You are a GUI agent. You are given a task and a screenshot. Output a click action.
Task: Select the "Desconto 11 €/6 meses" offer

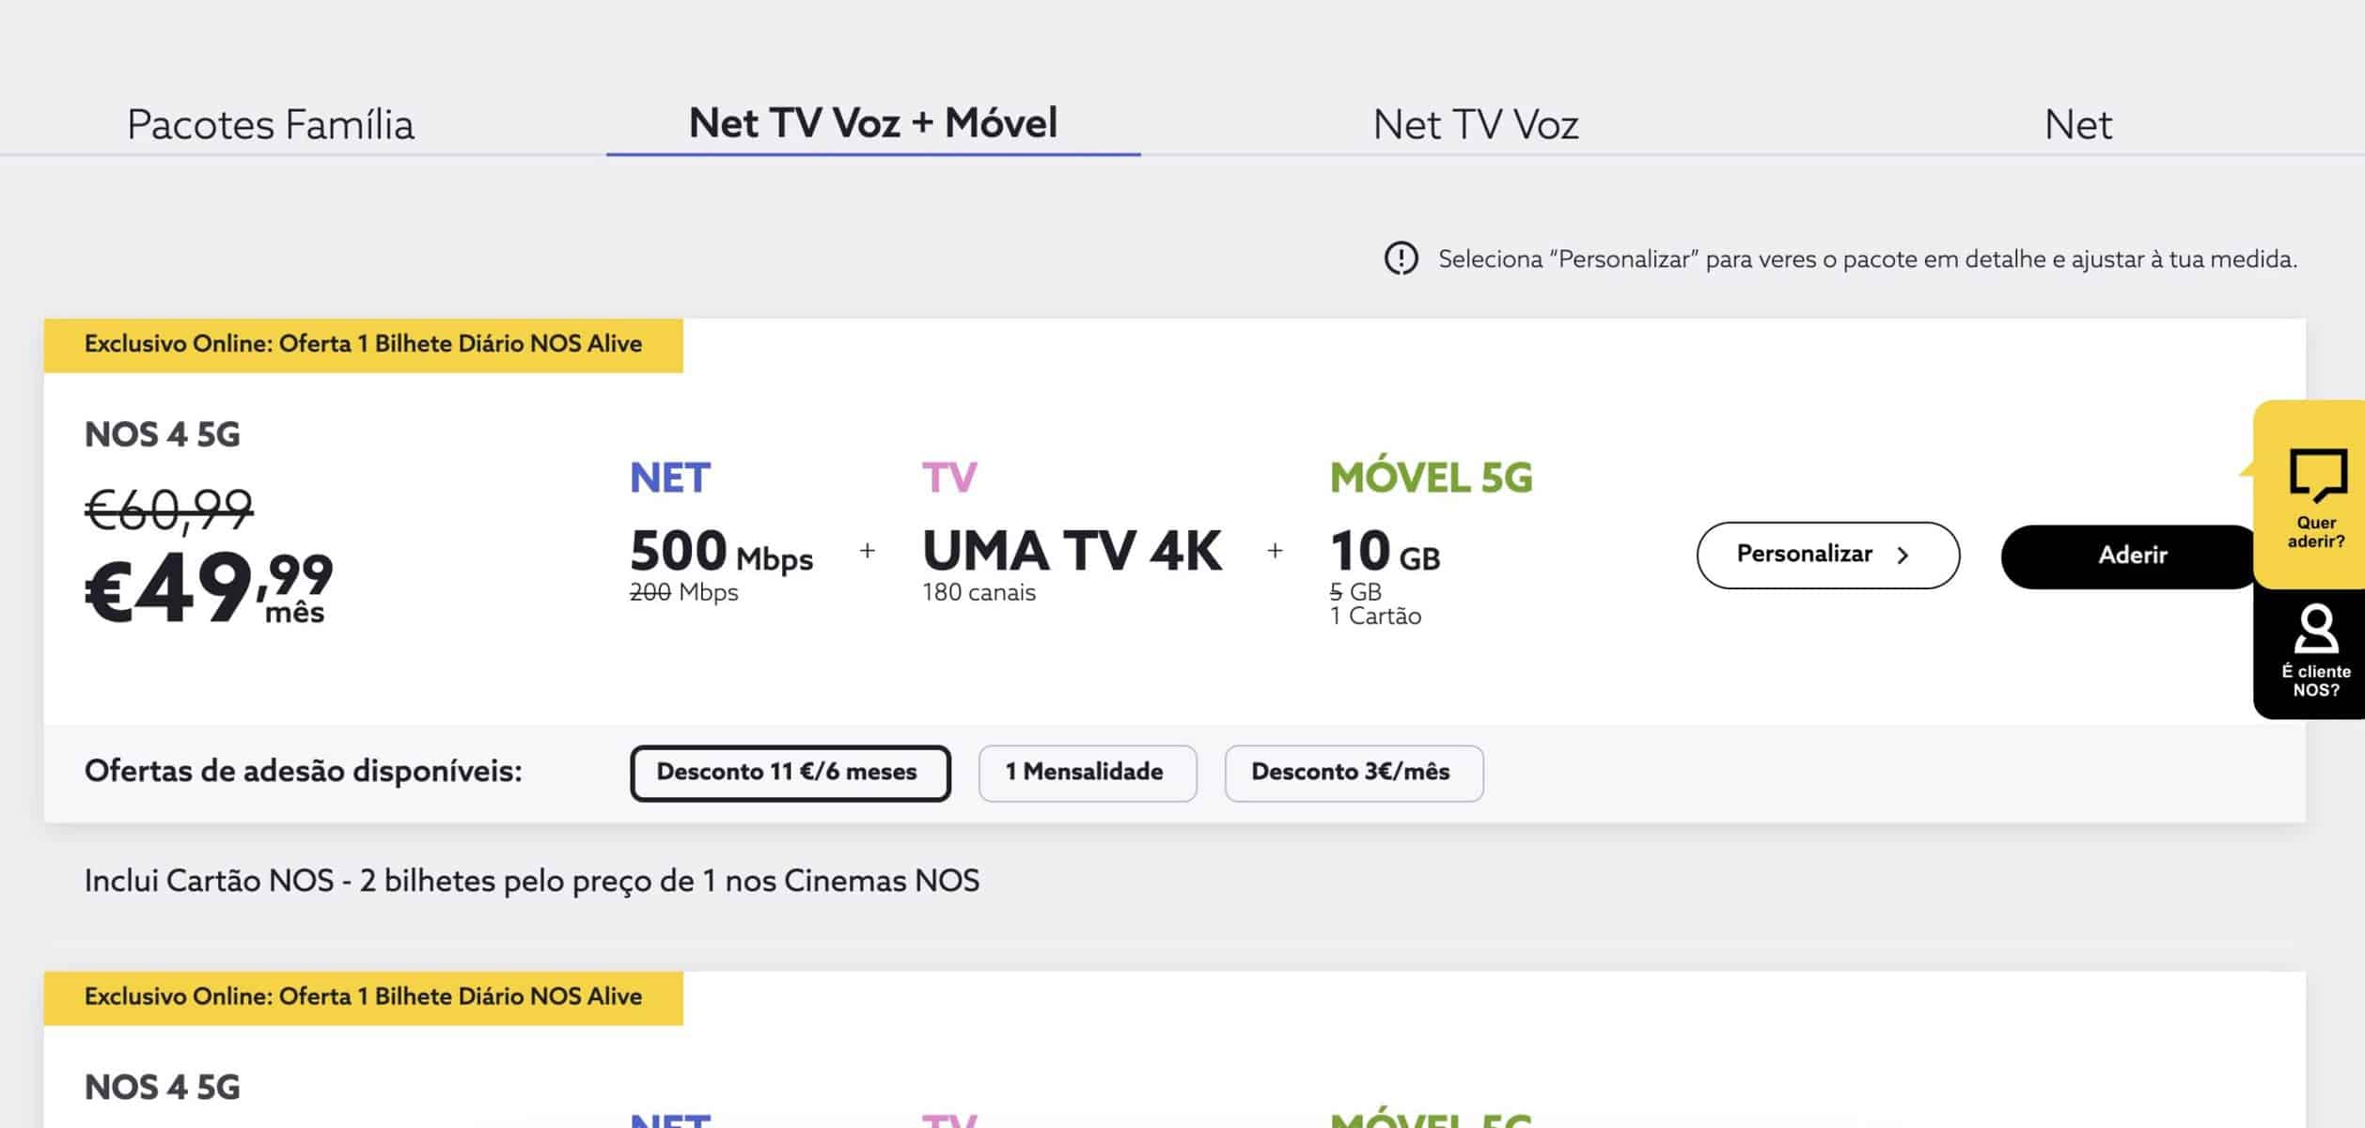pyautogui.click(x=789, y=772)
